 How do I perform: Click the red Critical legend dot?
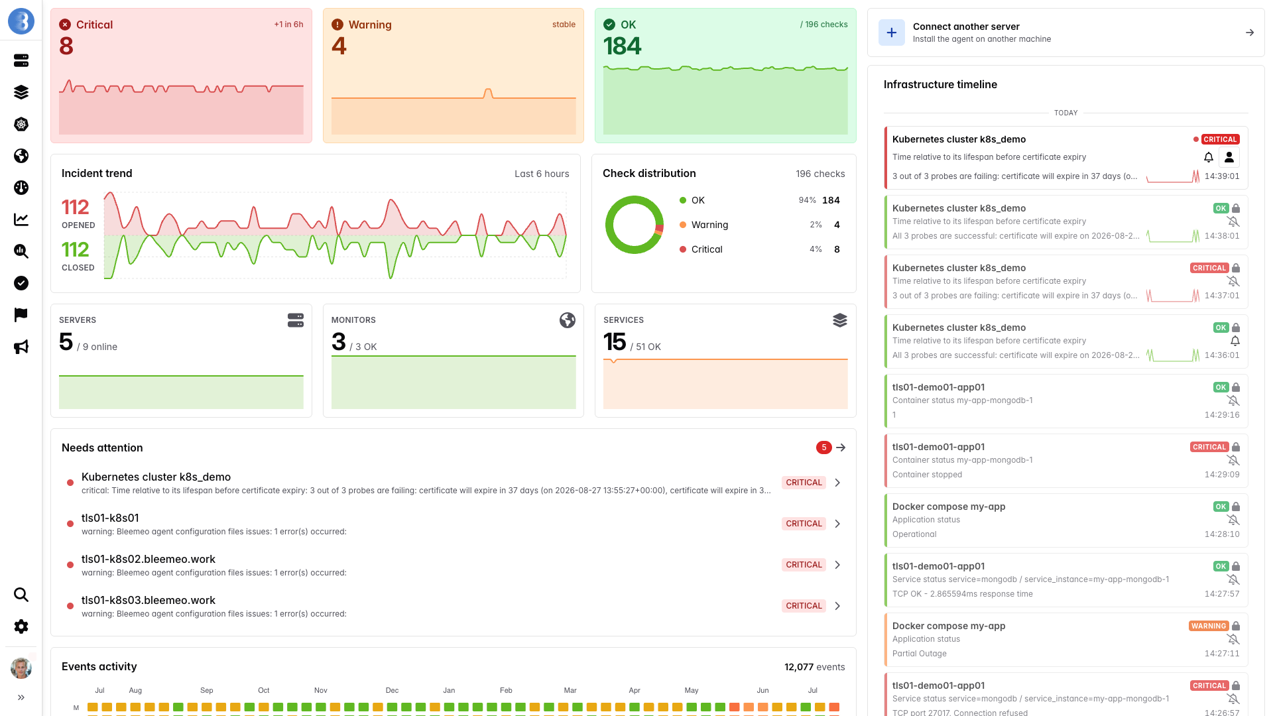683,249
